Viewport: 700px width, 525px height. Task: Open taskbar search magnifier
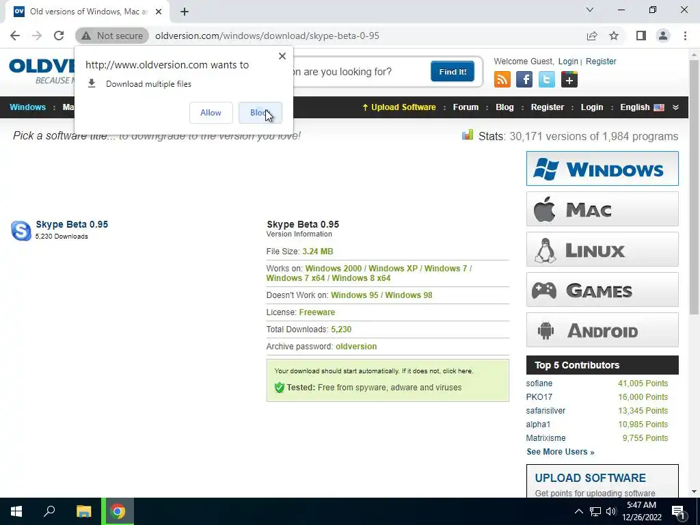coord(49,511)
